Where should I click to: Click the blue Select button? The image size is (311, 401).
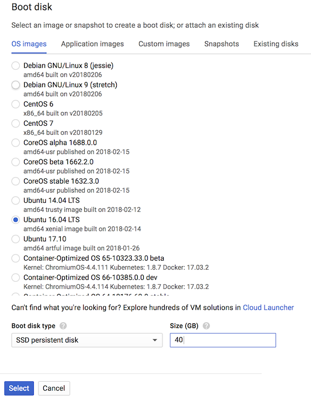(x=19, y=388)
